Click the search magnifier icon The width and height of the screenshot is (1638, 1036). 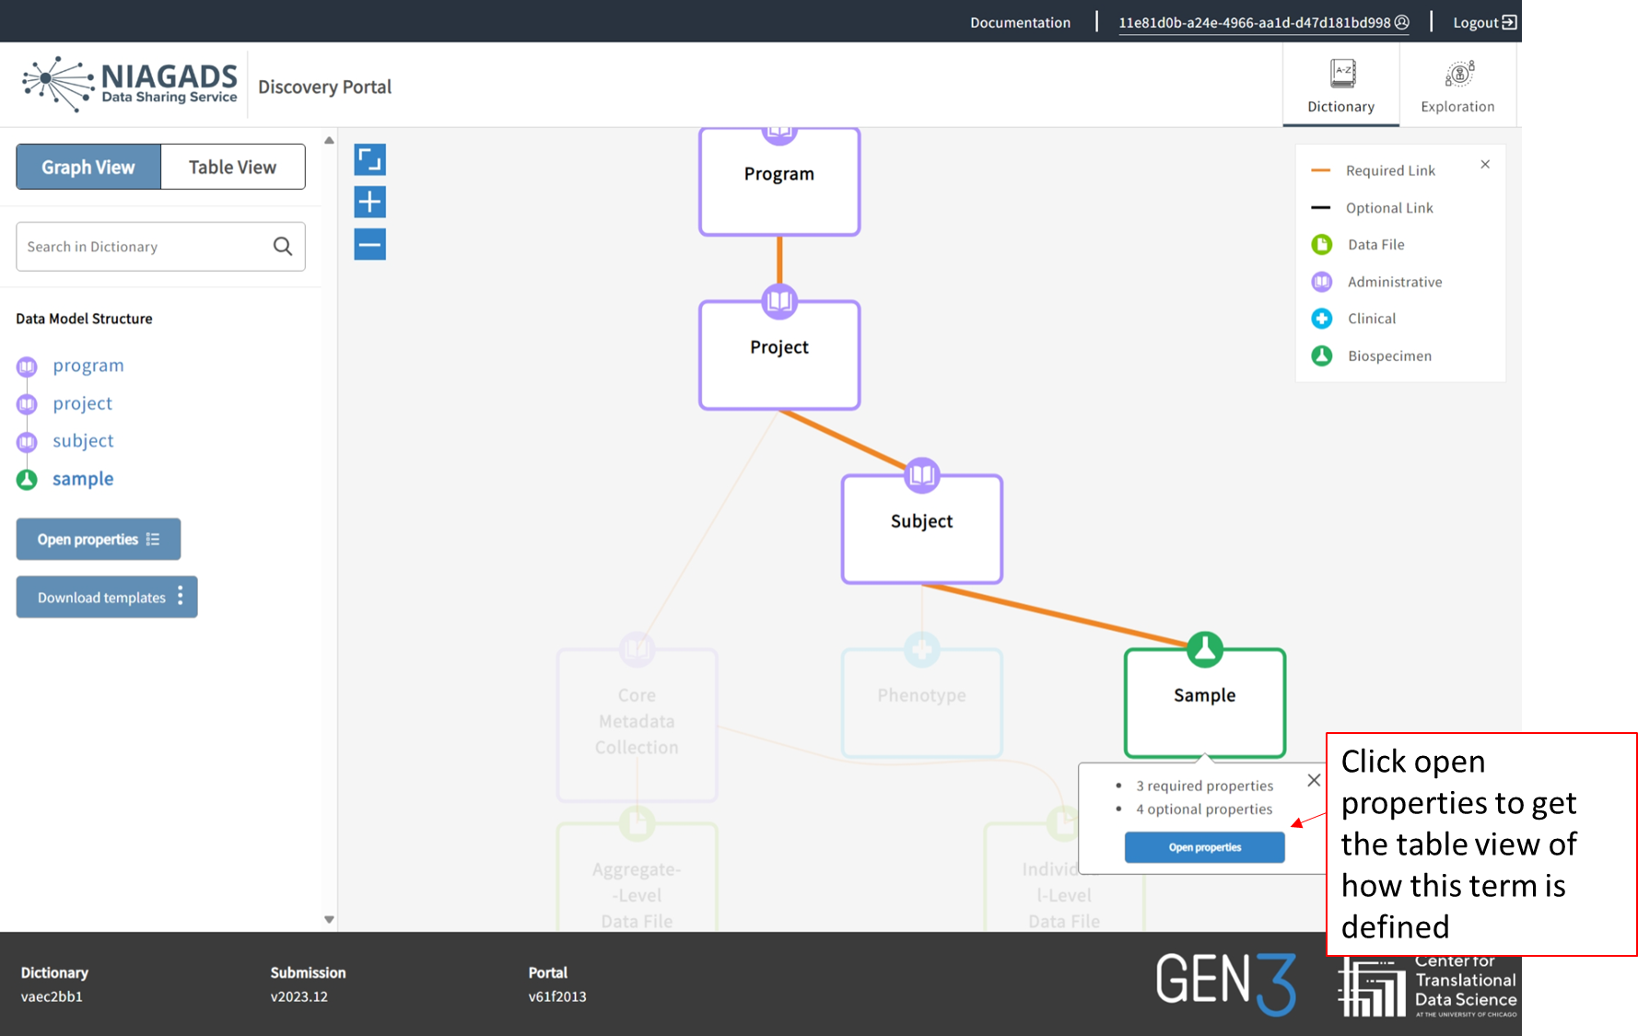[x=283, y=246]
